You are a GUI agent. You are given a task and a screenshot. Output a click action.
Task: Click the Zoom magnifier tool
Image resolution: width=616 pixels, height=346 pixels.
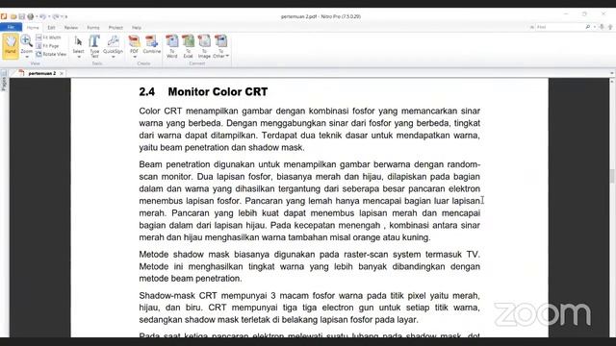coord(26,40)
